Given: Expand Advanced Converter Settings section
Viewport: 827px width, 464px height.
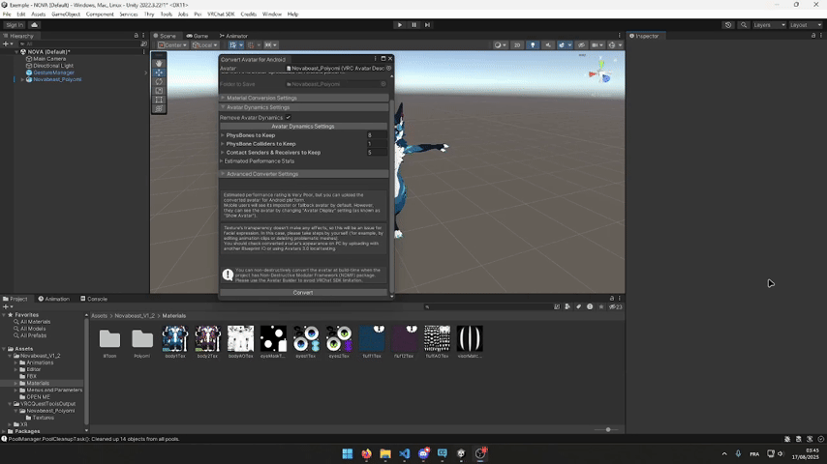Looking at the screenshot, I should tap(262, 174).
